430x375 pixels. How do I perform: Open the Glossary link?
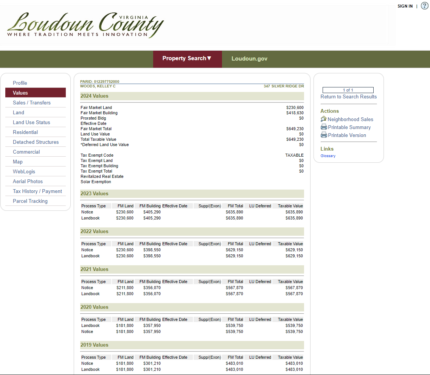(x=328, y=156)
